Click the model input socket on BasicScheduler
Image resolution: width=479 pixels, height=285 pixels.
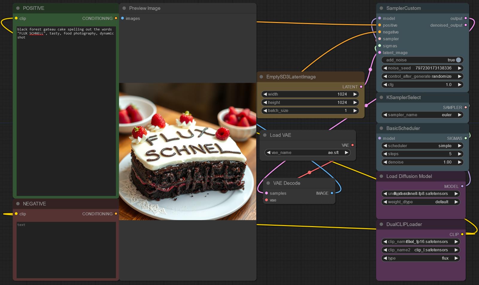tap(380, 138)
